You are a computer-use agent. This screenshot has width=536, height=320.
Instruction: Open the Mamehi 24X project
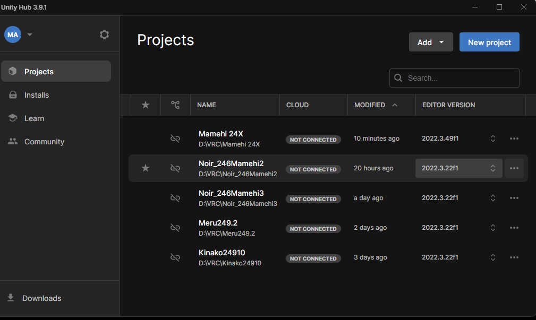click(221, 134)
